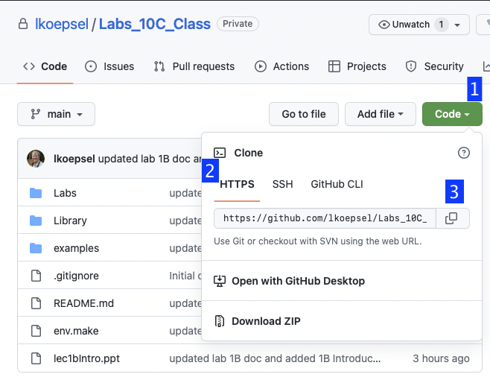The width and height of the screenshot is (490, 377).
Task: Expand the Add file dropdown
Action: pyautogui.click(x=381, y=114)
